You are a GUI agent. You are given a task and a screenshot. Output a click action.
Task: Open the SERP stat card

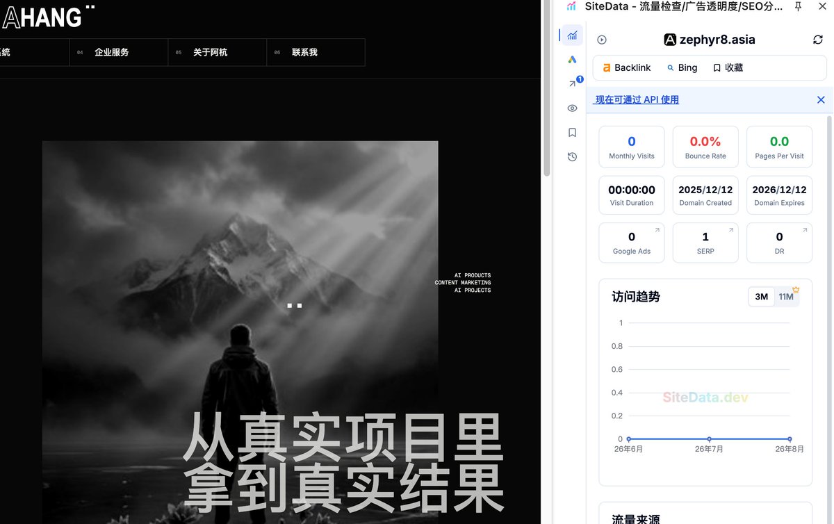[705, 243]
